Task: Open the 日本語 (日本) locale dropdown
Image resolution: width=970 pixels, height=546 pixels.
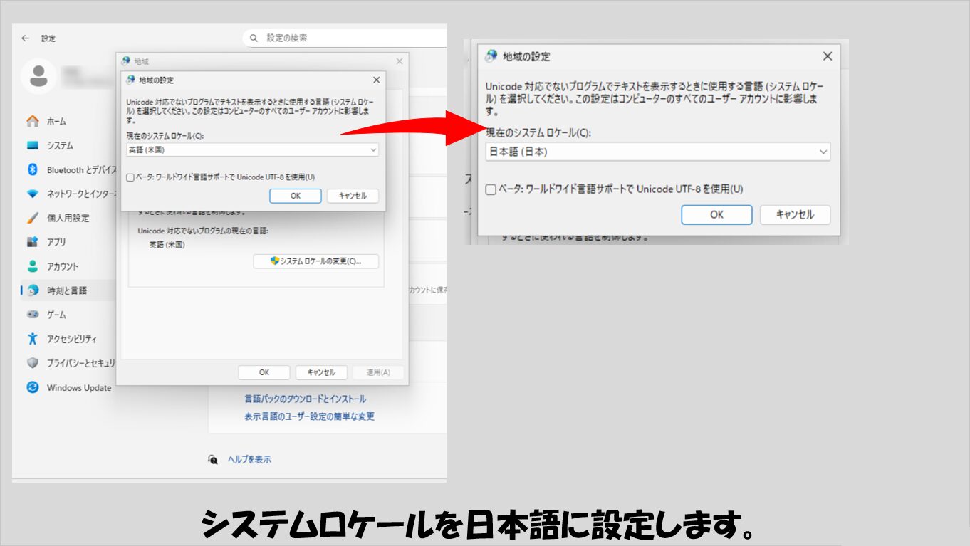Action: (658, 152)
